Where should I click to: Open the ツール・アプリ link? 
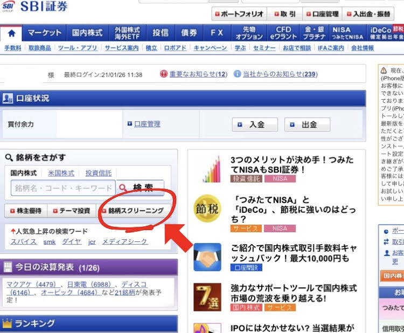coord(78,48)
